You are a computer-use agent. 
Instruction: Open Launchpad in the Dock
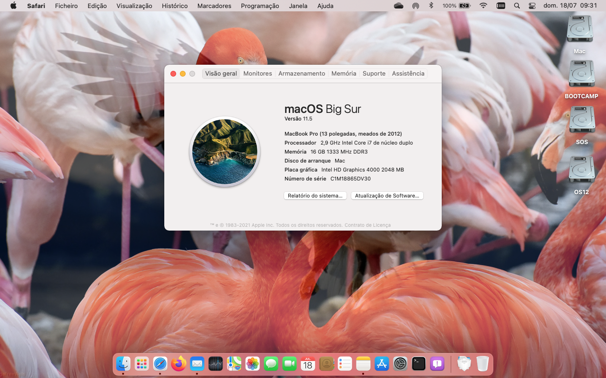point(142,363)
